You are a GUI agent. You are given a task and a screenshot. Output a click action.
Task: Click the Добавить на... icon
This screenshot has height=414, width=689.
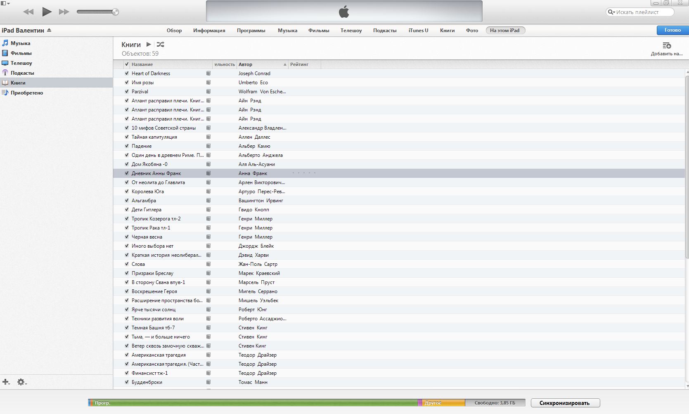click(x=667, y=45)
